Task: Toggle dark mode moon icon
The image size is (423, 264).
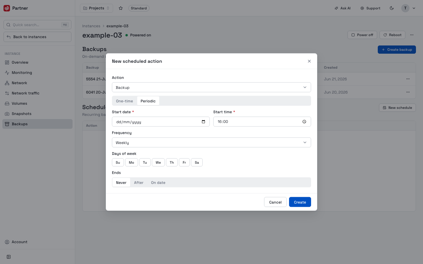Action: click(392, 8)
